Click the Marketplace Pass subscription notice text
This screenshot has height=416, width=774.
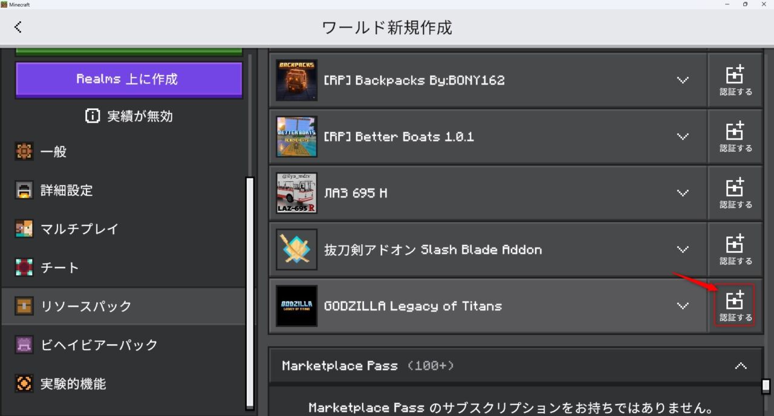[512, 408]
